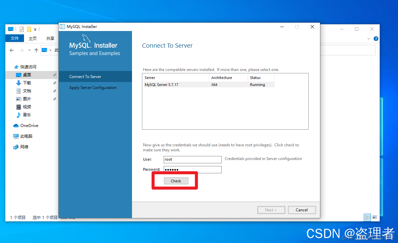
Task: Open recent locations dropdown in File Explorer
Action: tap(29, 50)
